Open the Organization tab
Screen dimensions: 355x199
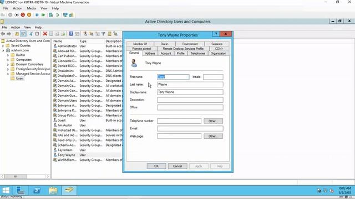point(218,53)
